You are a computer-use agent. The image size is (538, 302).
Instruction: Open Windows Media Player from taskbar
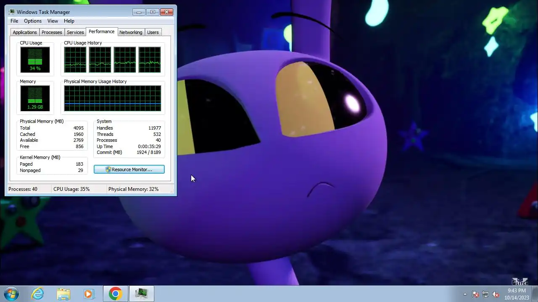(89, 294)
